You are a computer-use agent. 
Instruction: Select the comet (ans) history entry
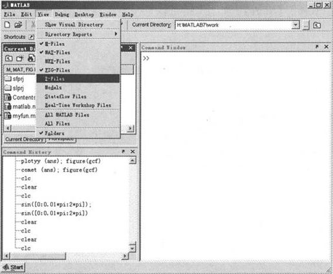tap(59, 170)
